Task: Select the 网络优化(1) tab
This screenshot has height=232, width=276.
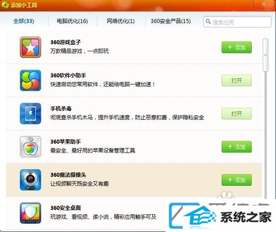Action: point(121,21)
